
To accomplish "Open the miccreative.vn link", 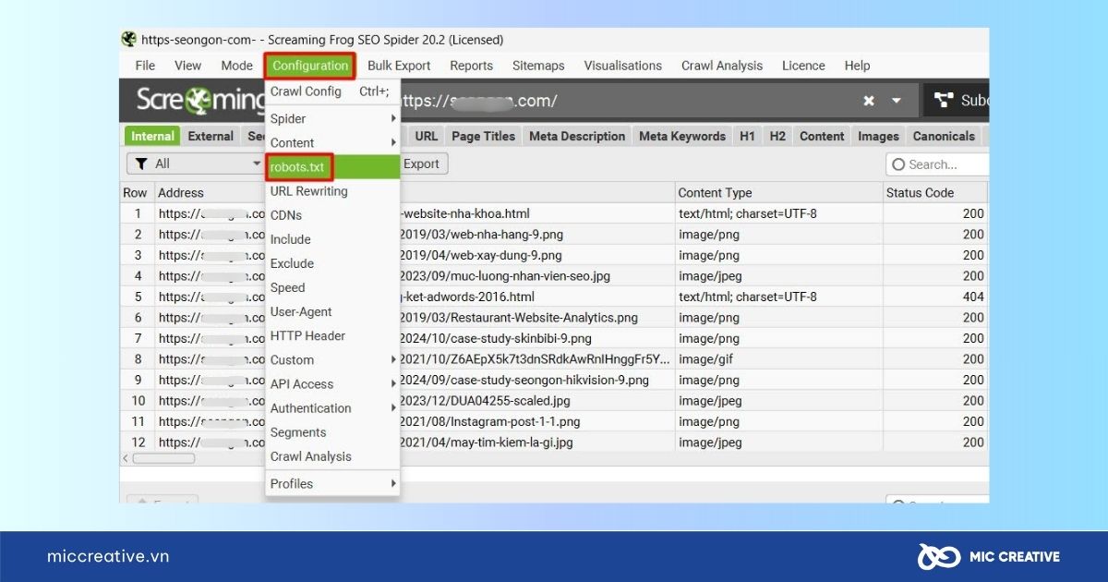I will coord(108,556).
